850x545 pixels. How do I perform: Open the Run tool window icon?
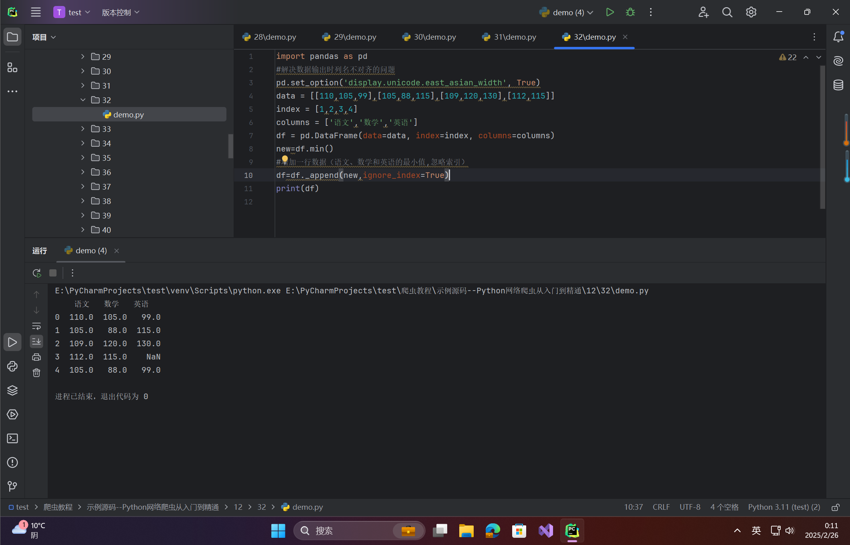coord(12,342)
